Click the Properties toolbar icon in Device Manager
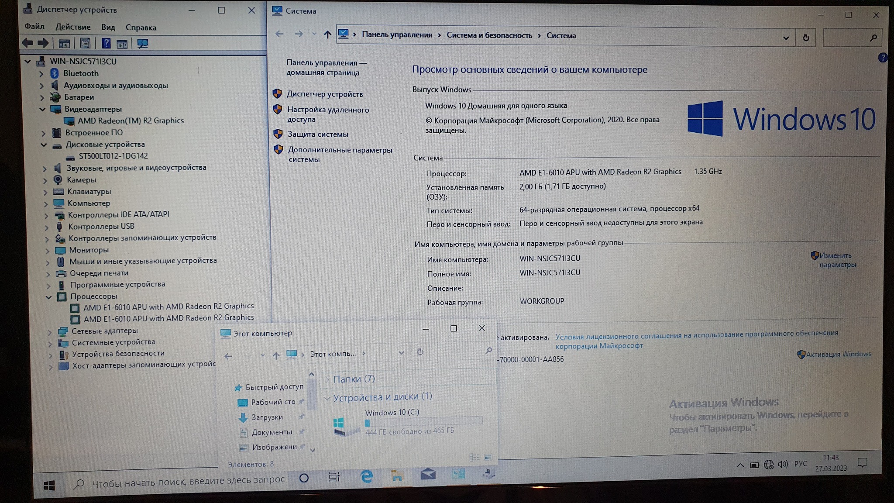894x503 pixels. click(85, 43)
